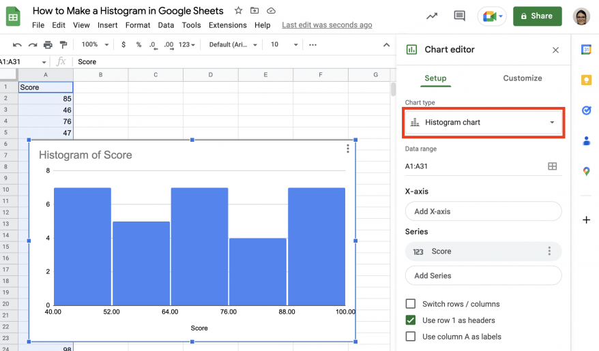Open the Chart type Histogram dropdown
The width and height of the screenshot is (599, 351).
(483, 123)
